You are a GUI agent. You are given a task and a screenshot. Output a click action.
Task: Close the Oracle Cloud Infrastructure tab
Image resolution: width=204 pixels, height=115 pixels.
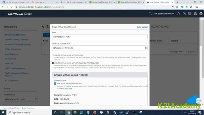click(x=172, y=2)
